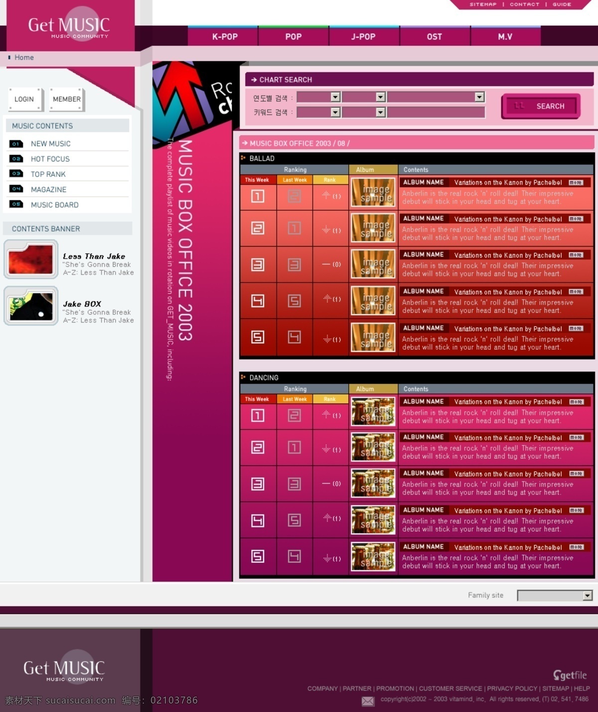This screenshot has width=598, height=712.
Task: Click the 03 icon beside TOP RANK
Action: (16, 174)
